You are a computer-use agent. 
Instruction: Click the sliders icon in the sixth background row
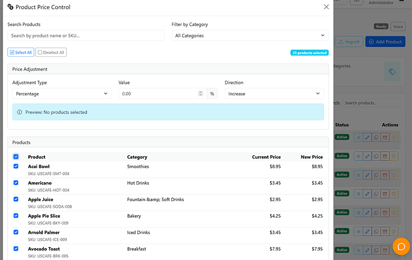point(358,232)
